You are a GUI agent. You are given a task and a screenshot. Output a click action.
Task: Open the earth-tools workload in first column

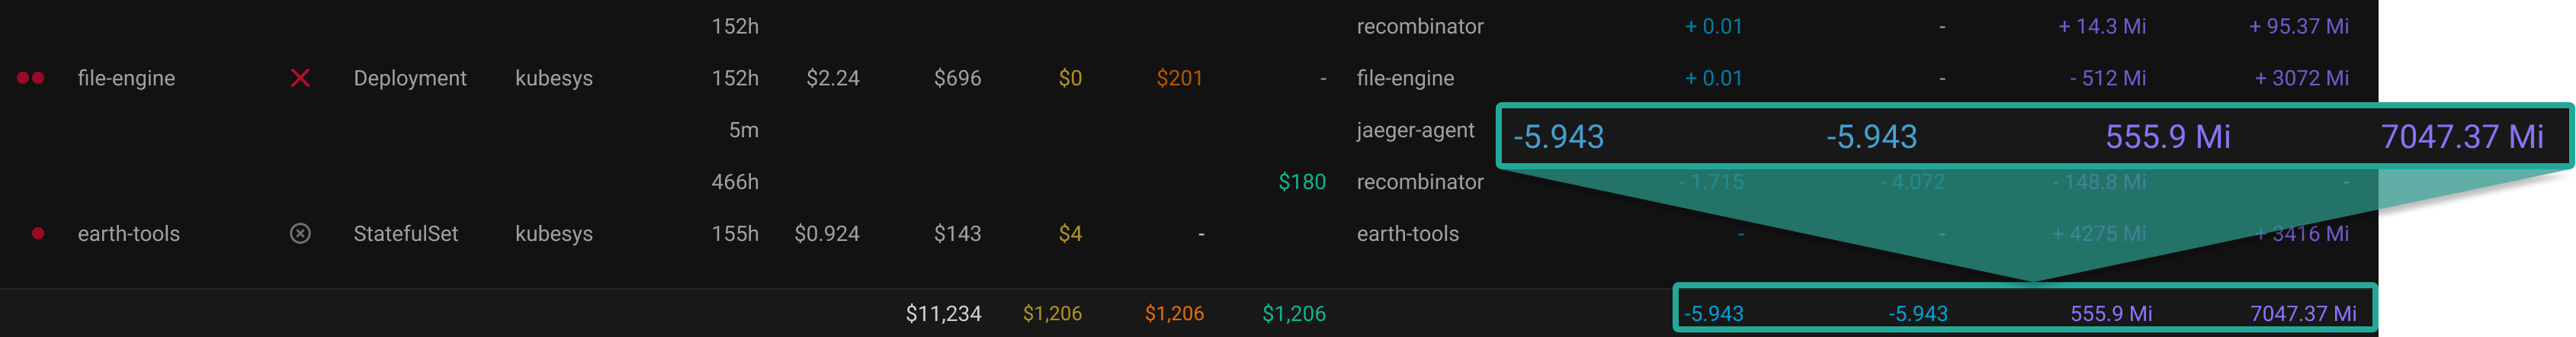coord(129,234)
